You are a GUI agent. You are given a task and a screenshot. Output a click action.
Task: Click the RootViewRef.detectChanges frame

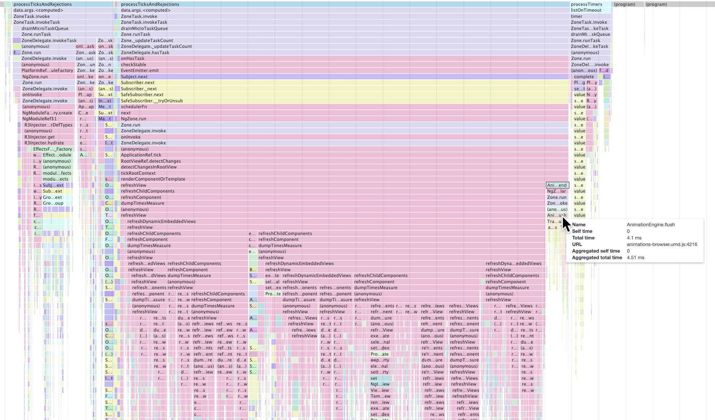click(x=344, y=161)
